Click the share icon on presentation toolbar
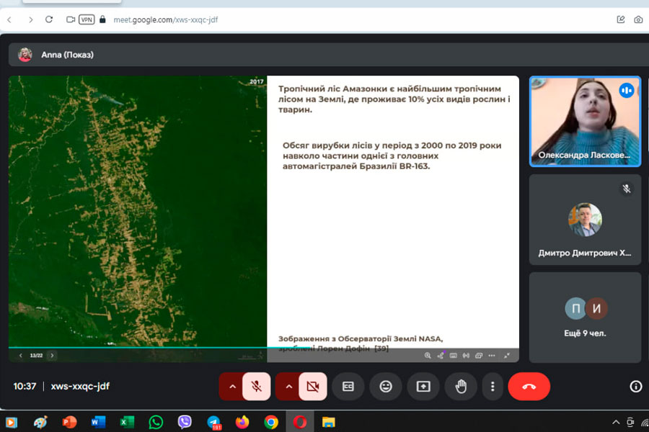Image resolution: width=649 pixels, height=432 pixels. click(441, 356)
